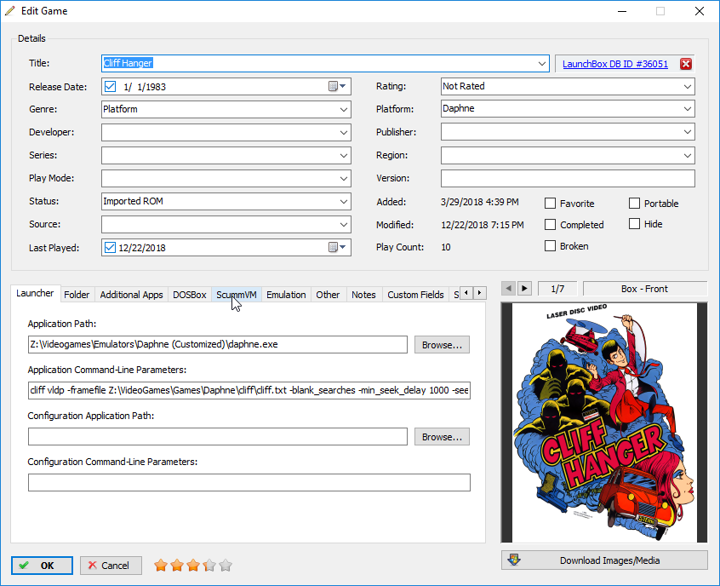Open the Play Mode dropdown
The width and height of the screenshot is (720, 586).
click(344, 178)
